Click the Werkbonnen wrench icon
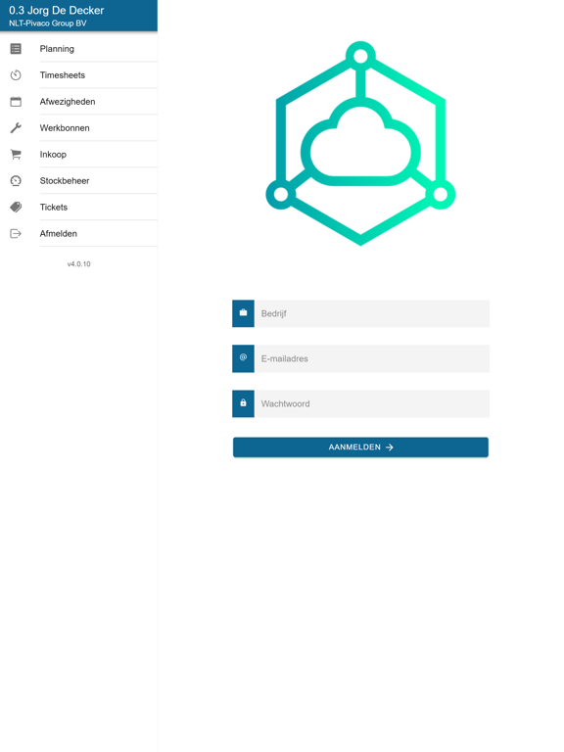Viewport: 564px width, 752px height. 16,127
